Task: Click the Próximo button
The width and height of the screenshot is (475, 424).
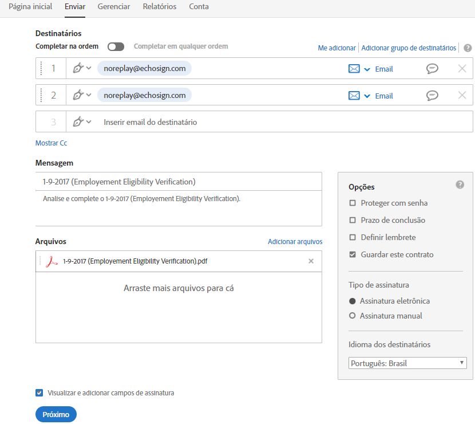Action: click(56, 414)
